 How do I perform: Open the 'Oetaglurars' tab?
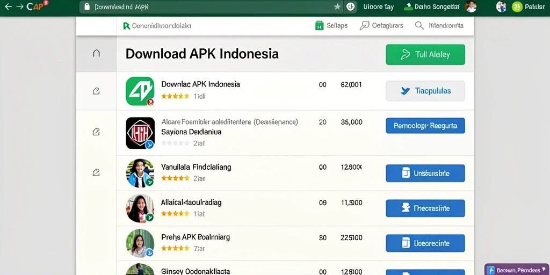click(381, 26)
